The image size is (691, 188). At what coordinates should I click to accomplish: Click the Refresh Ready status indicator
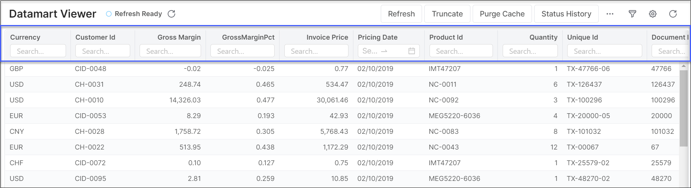click(x=134, y=14)
